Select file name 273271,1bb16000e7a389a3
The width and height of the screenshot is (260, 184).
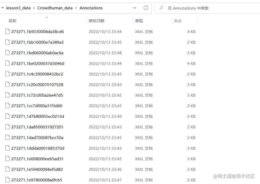[37, 42]
